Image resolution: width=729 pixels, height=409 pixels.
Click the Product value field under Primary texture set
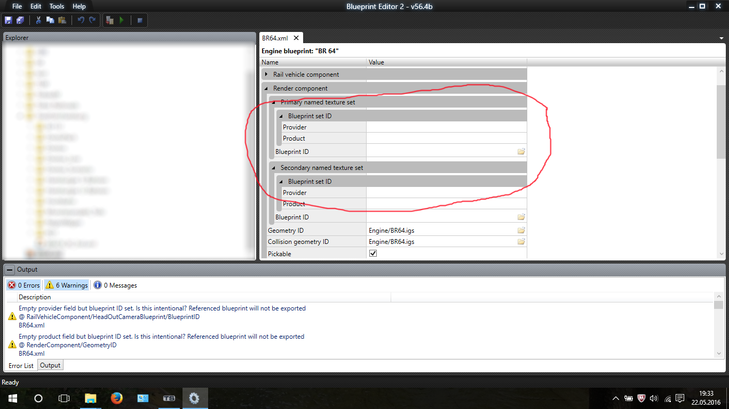(x=446, y=138)
